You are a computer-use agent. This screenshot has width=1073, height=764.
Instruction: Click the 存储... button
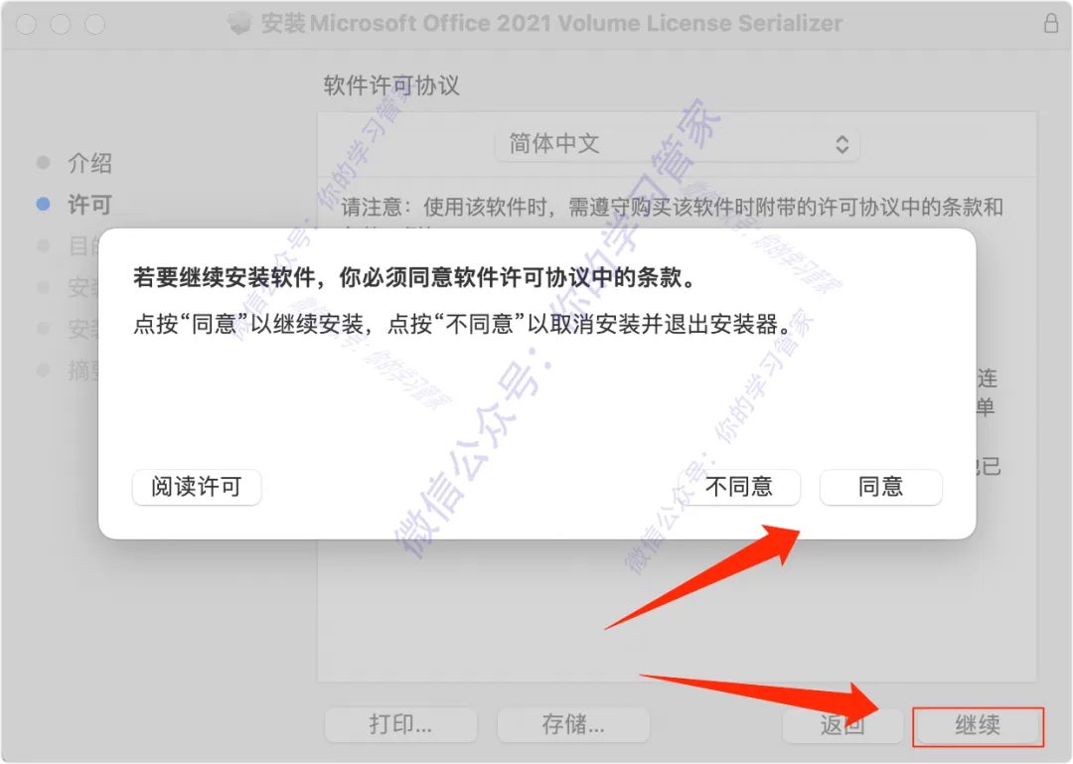click(x=573, y=725)
